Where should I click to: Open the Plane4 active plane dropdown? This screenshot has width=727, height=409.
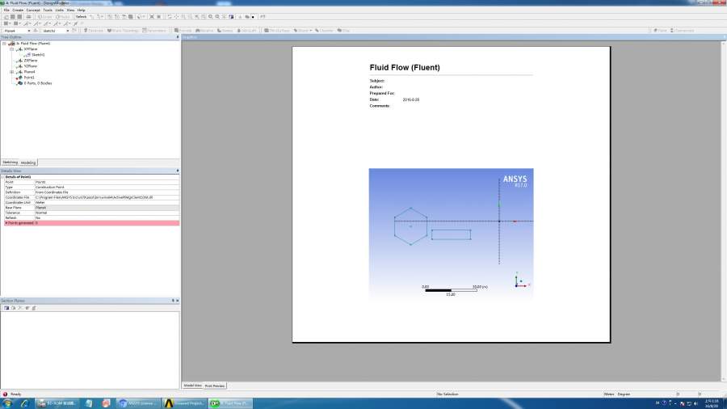click(29, 31)
